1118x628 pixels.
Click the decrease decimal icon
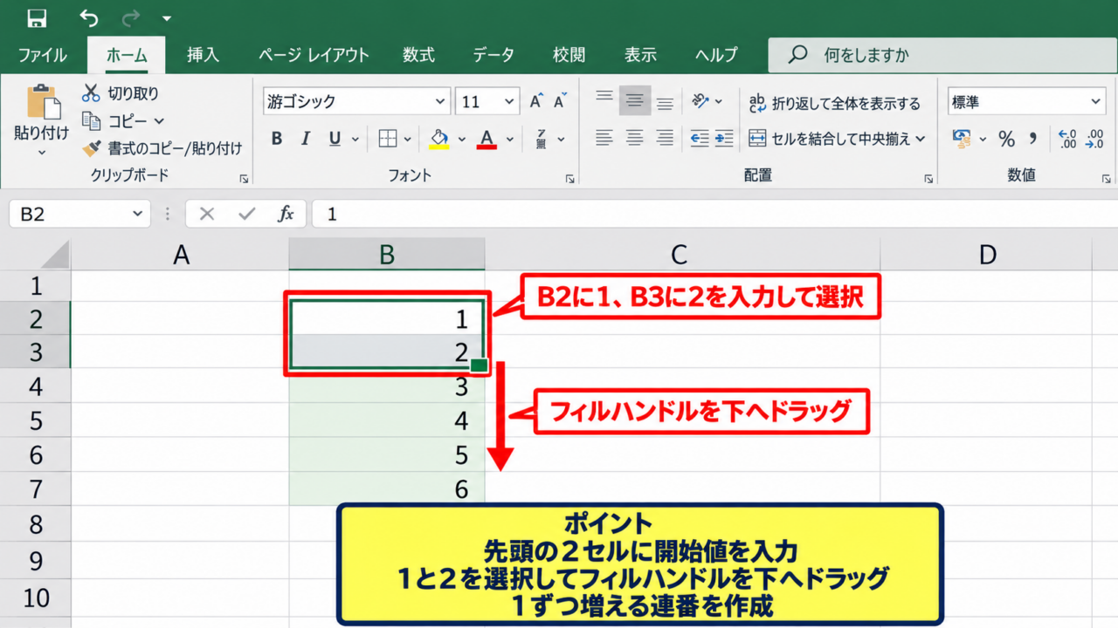point(1094,138)
